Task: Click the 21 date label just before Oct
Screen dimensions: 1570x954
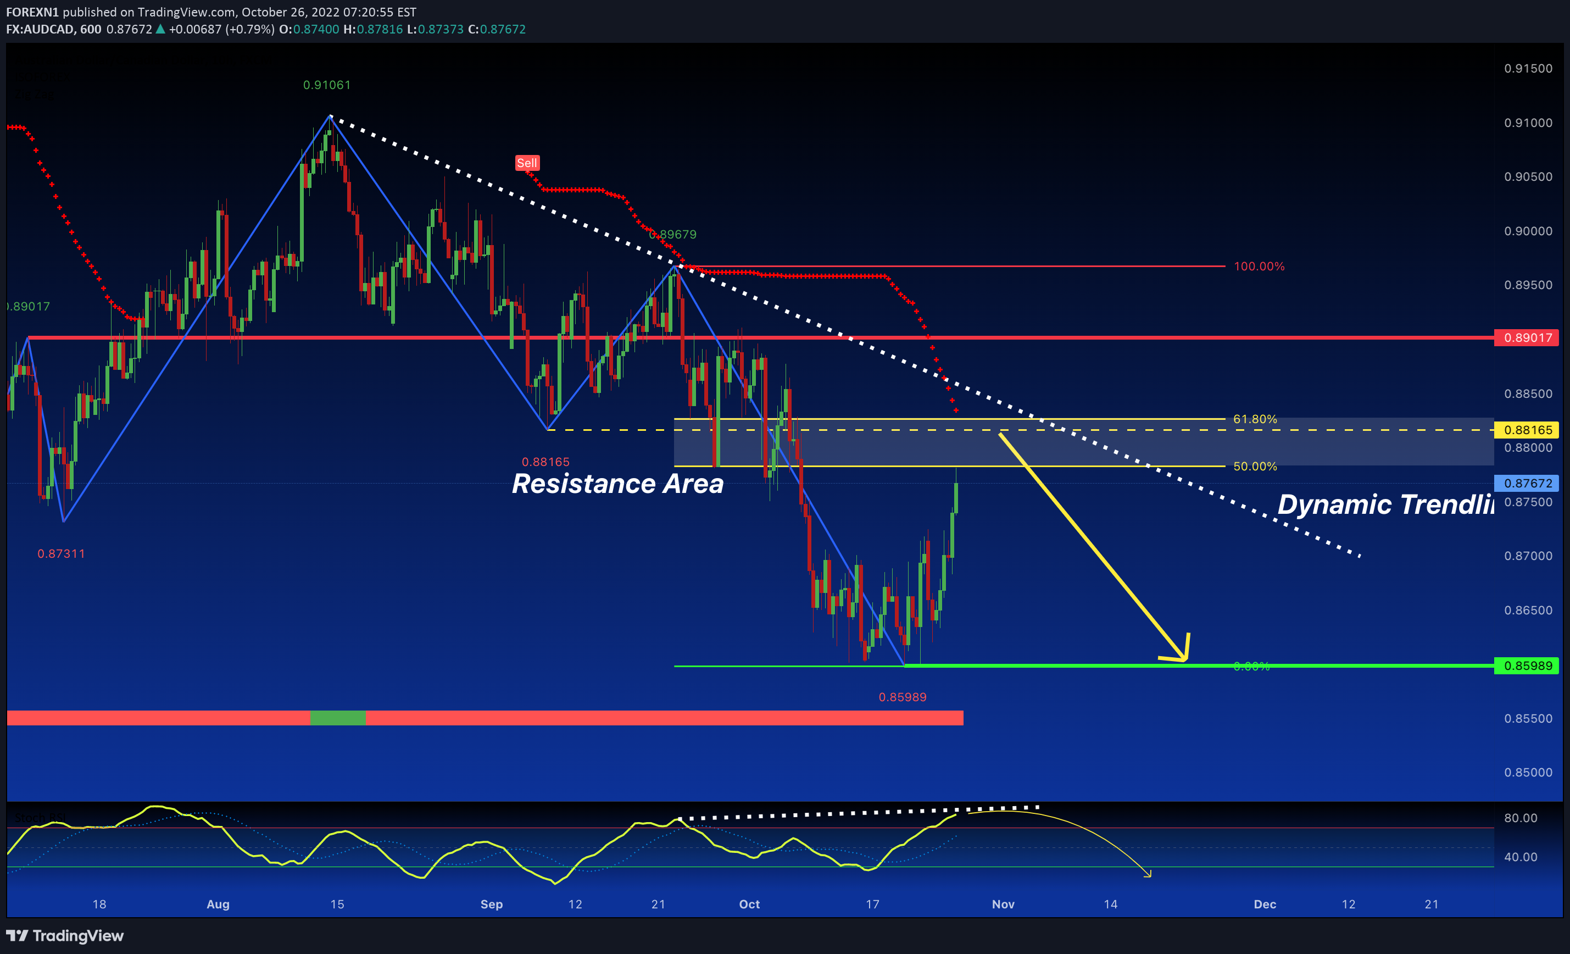Action: click(658, 905)
